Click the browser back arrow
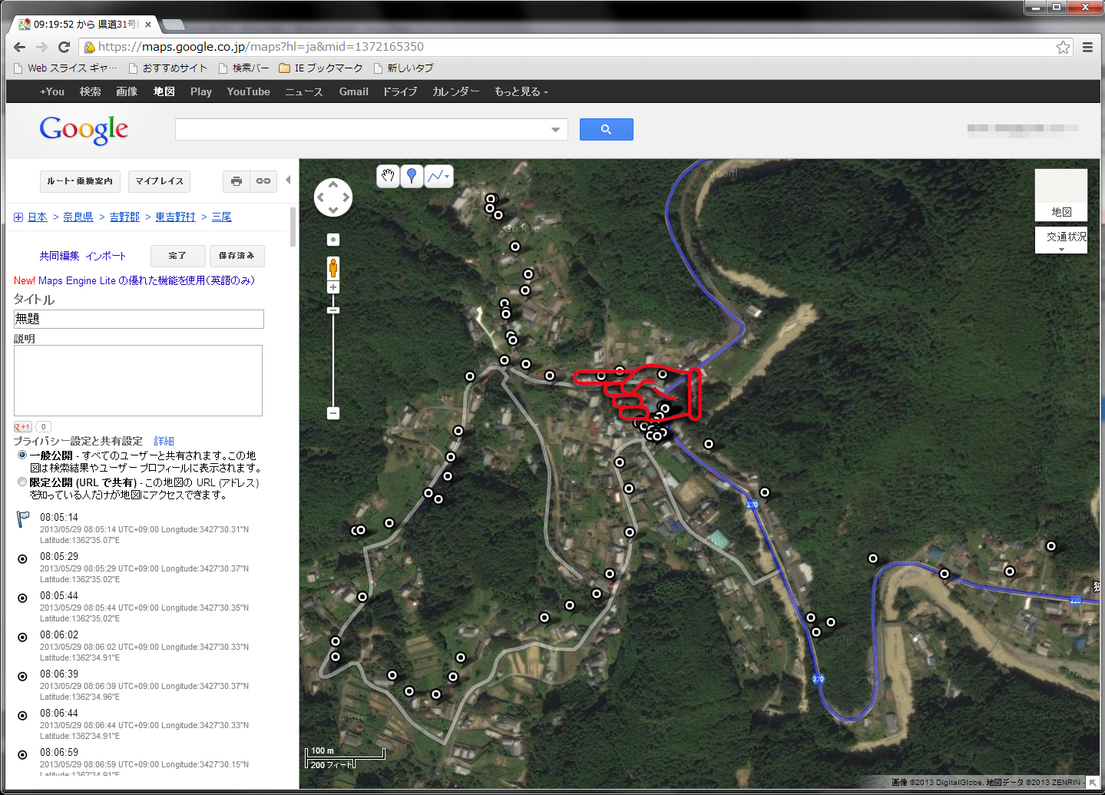1105x795 pixels. point(20,47)
